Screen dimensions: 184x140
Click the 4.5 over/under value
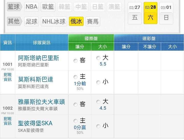103,108
